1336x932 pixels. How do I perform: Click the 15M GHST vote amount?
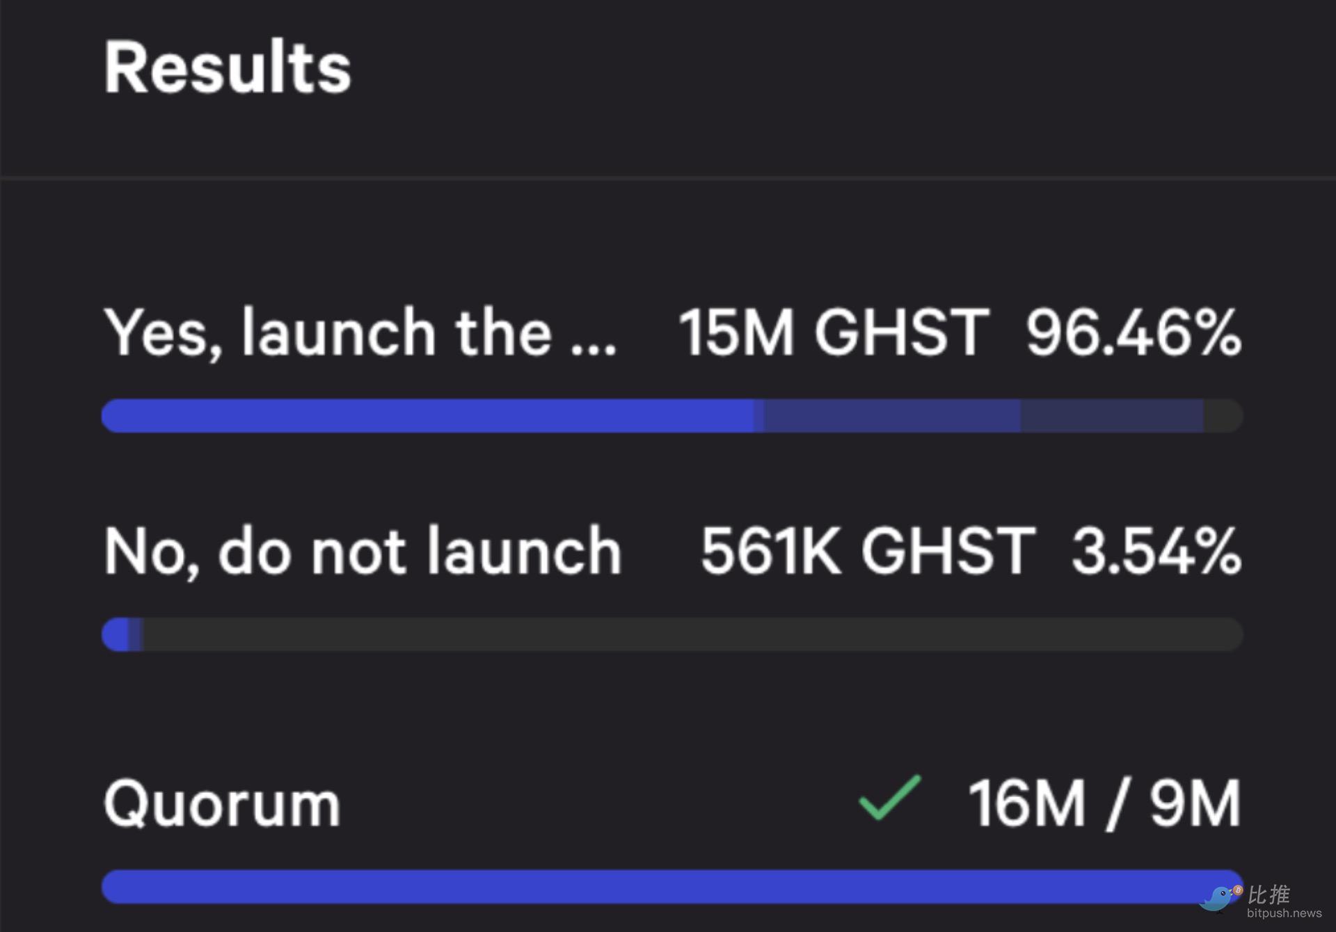(834, 333)
